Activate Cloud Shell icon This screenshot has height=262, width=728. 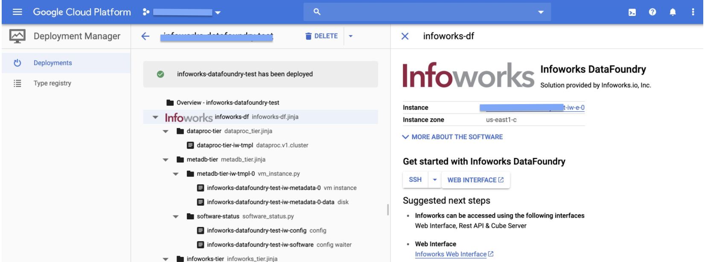pos(632,12)
